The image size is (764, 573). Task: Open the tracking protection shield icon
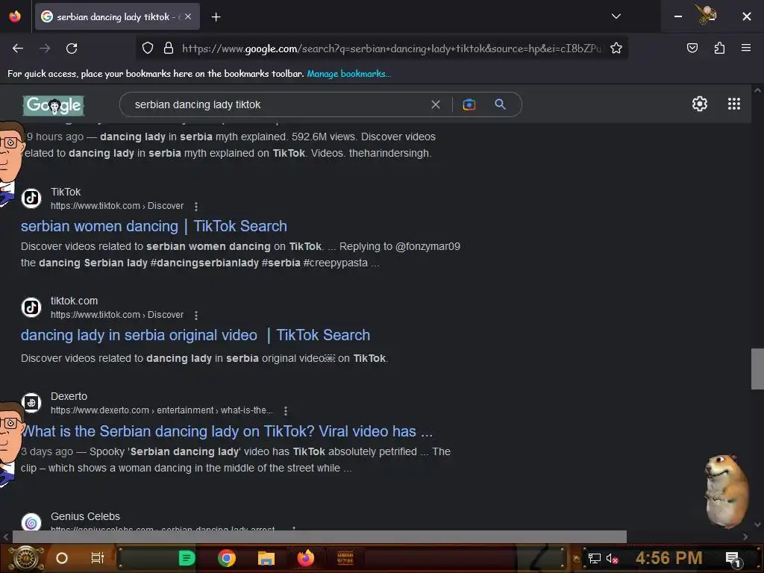tap(148, 48)
